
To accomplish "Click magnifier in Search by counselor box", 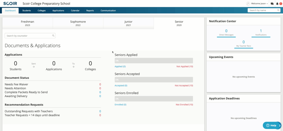I will point(53,36).
